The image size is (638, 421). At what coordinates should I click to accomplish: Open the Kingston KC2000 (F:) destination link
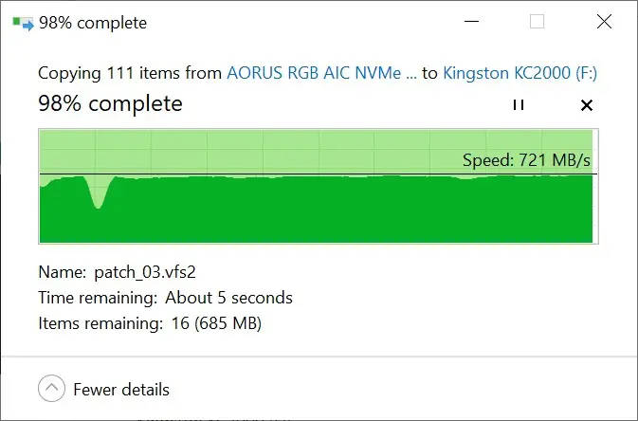pos(520,73)
